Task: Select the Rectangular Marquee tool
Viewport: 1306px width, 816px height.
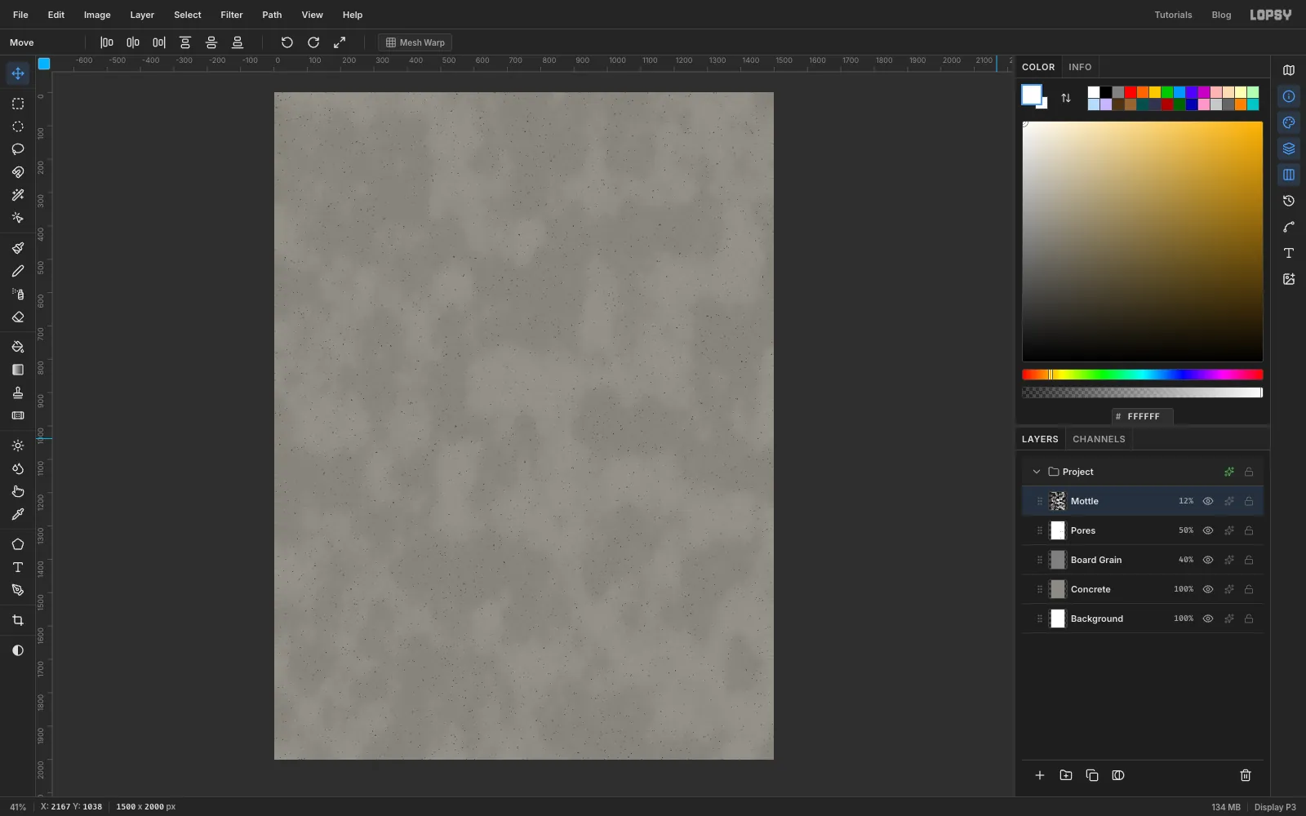Action: pos(17,104)
